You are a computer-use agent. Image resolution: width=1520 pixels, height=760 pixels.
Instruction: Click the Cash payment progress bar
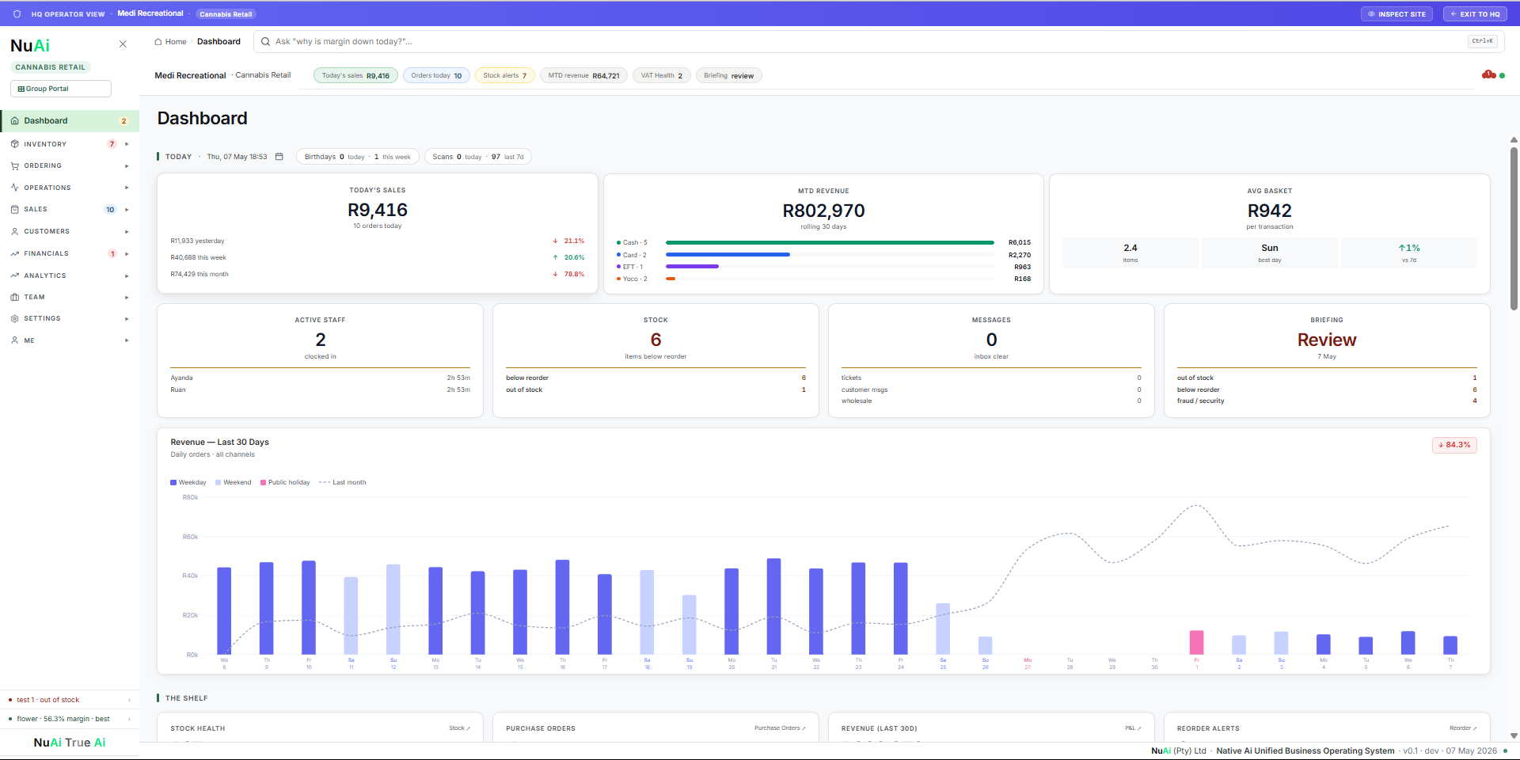coord(830,243)
